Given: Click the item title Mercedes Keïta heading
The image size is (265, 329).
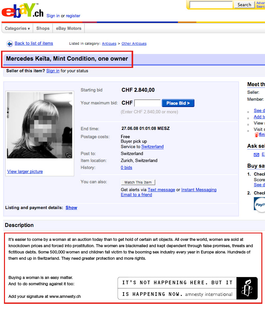Looking at the screenshot, I should point(67,59).
